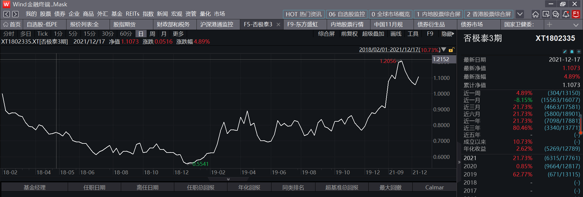The width and height of the screenshot is (583, 197).
Task: Open the tab list chevron at far right
Action: click(576, 25)
